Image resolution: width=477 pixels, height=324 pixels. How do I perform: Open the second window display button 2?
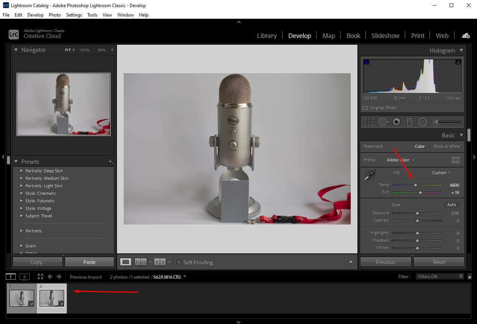click(x=24, y=277)
